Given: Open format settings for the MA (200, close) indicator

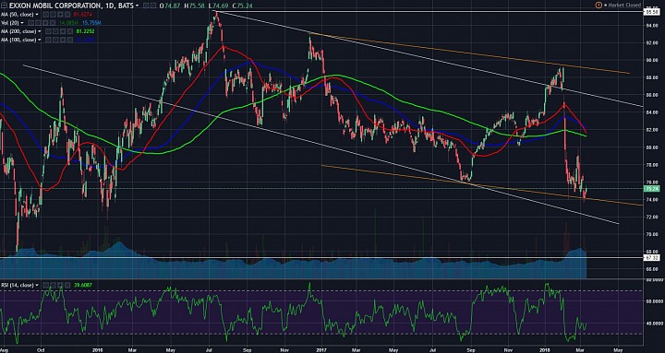Looking at the screenshot, I should pyautogui.click(x=55, y=31).
